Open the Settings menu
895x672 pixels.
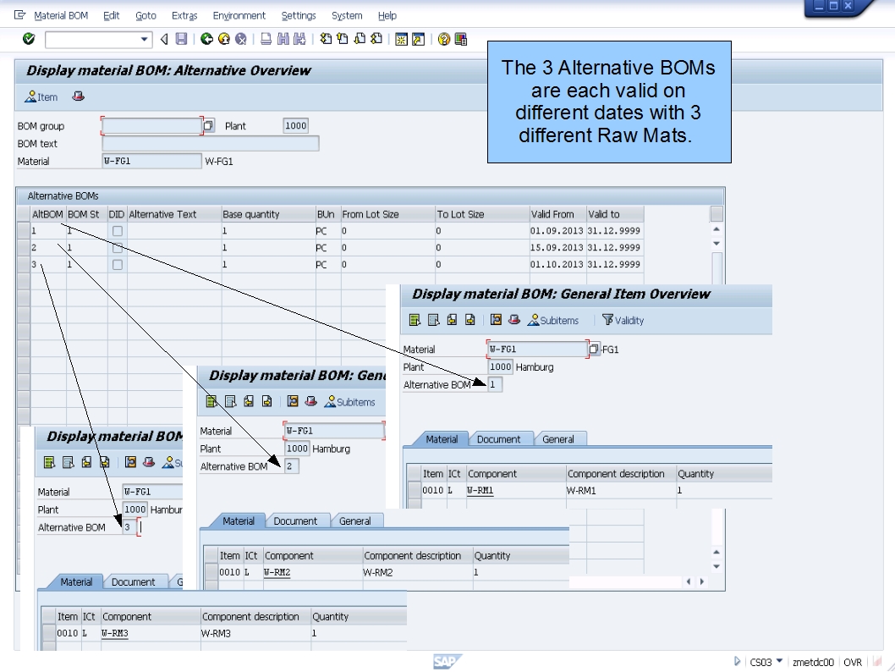pyautogui.click(x=299, y=15)
